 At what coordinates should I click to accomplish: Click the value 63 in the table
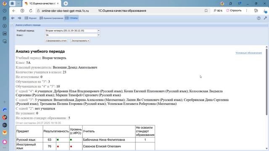click(x=50, y=140)
